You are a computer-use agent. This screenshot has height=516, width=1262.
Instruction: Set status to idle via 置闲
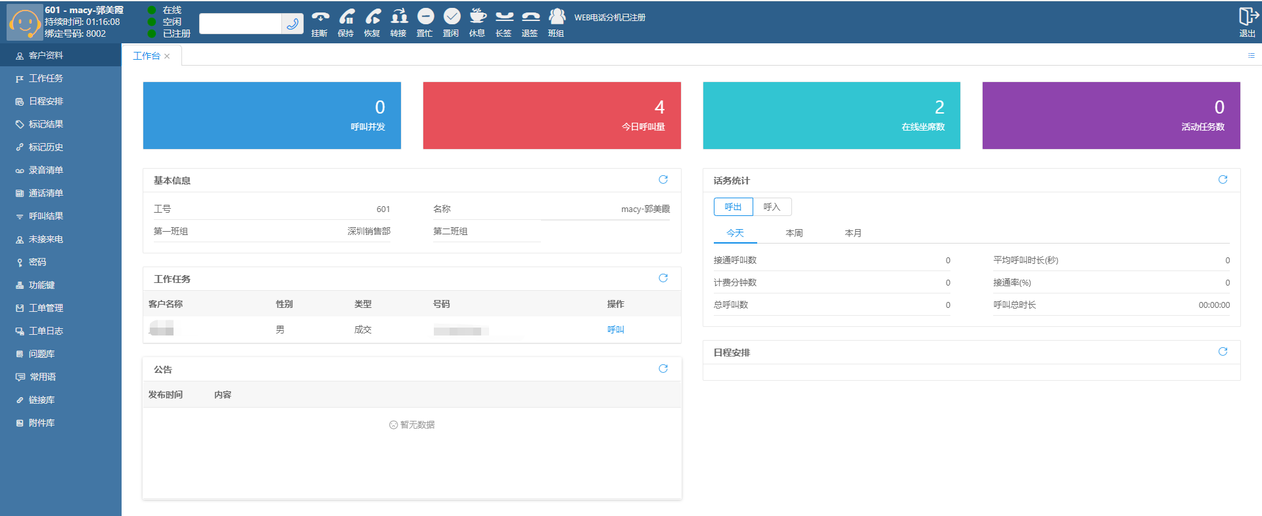coord(452,17)
